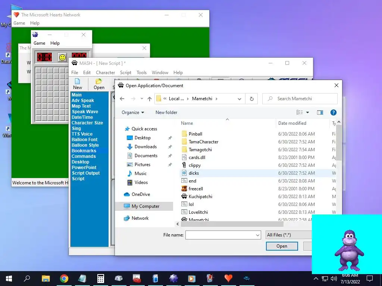Go back using the dialog's back arrow
382x286 pixels.
[122, 99]
